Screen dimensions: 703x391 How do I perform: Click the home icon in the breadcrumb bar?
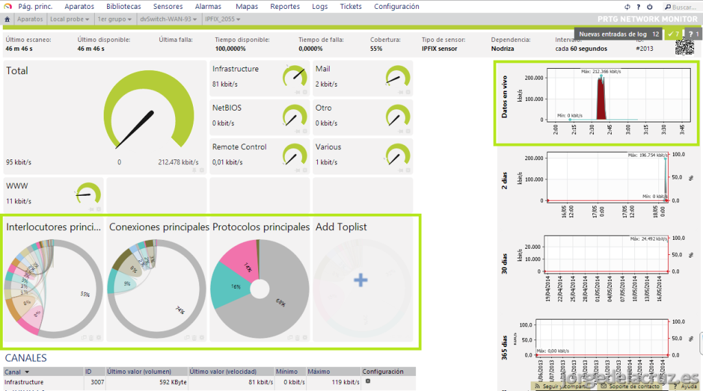click(x=7, y=19)
